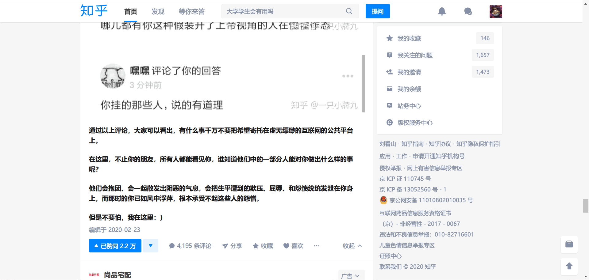The height and width of the screenshot is (280, 589).
Task: Click the page's vertical scrollbar thumb
Action: pos(586,206)
